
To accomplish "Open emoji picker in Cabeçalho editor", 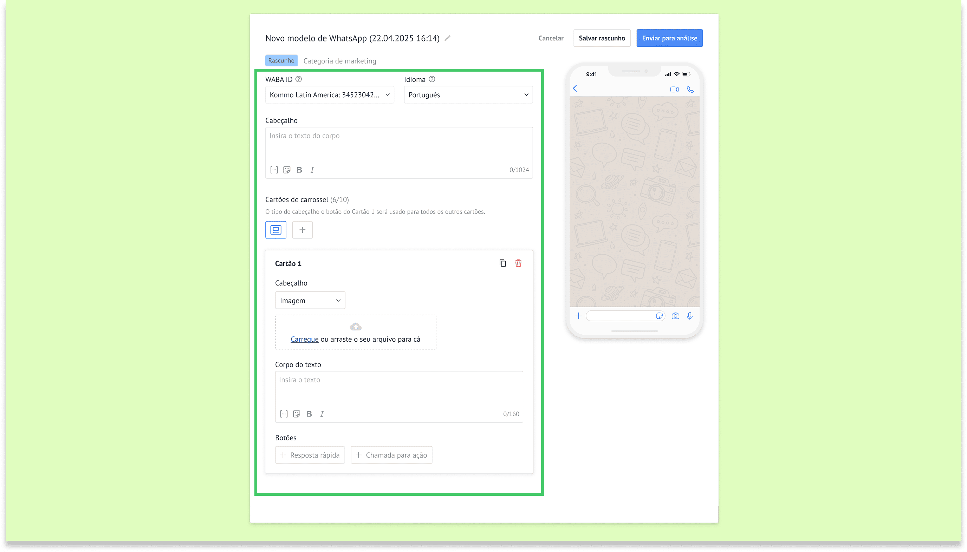I will point(287,170).
